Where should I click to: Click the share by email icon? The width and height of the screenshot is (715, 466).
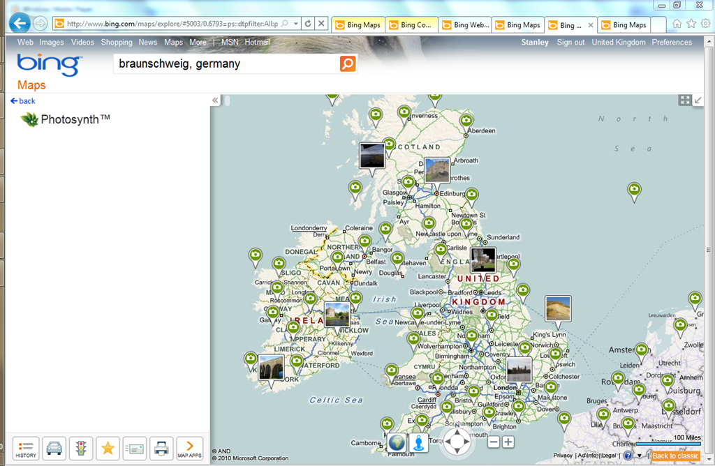point(135,448)
